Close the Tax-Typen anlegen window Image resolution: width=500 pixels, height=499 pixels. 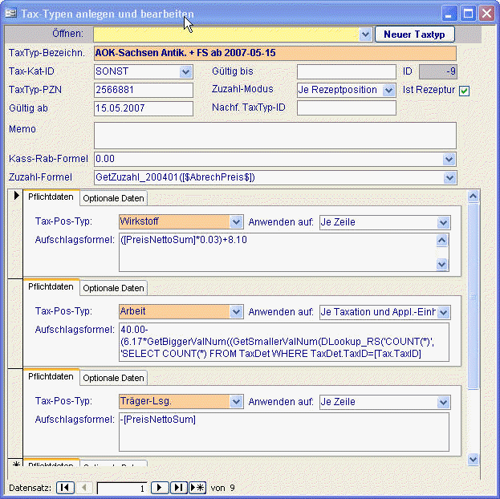tap(487, 14)
